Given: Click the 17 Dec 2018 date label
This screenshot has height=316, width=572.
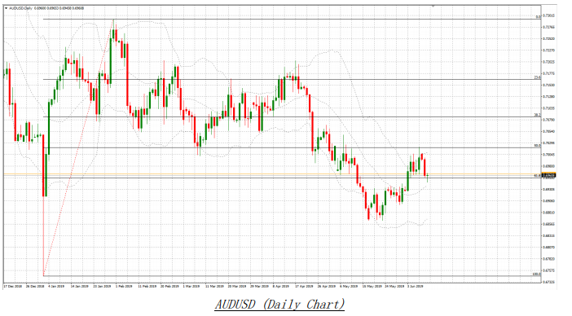Looking at the screenshot, I should coord(13,287).
